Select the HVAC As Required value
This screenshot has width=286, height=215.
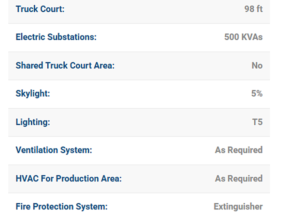[238, 178]
